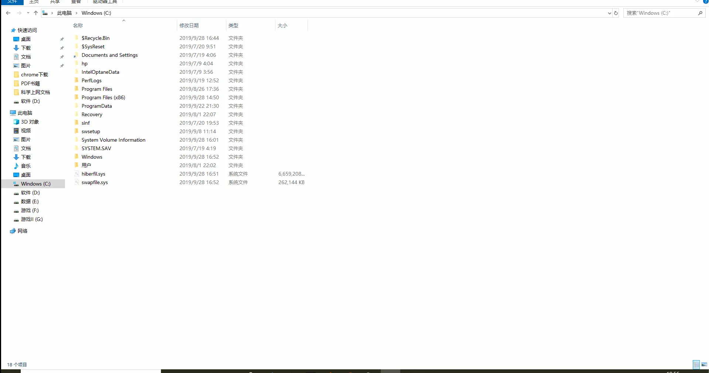This screenshot has height=373, width=709.
Task: Select the swapfile.sys system file
Action: tap(95, 182)
